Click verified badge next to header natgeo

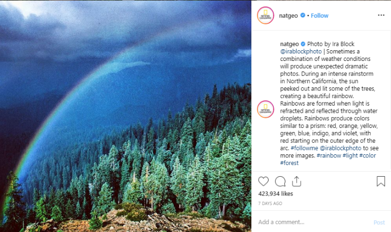click(x=303, y=15)
